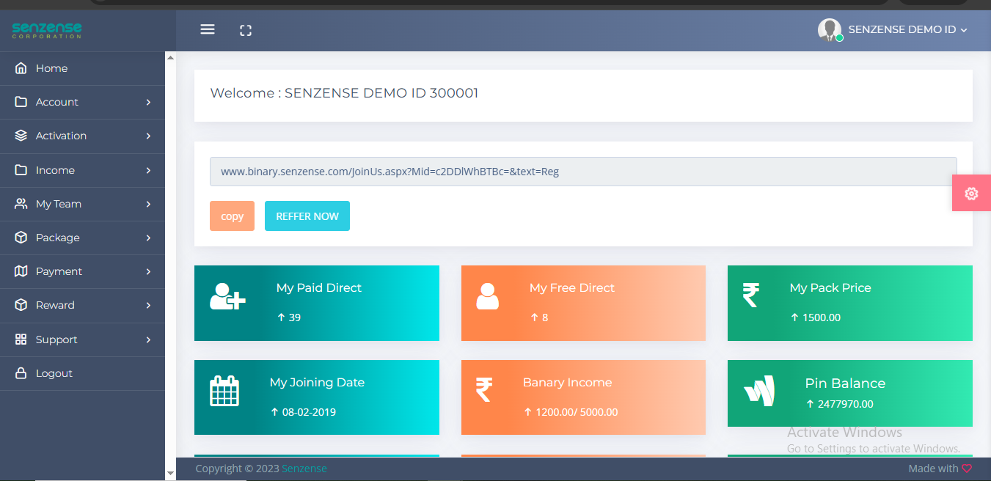Expand the Payment submenu chevron
The image size is (991, 481).
tap(148, 271)
